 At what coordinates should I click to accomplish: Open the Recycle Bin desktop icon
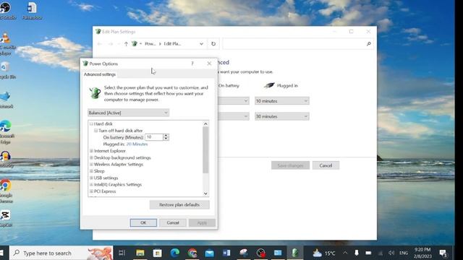click(x=7, y=71)
